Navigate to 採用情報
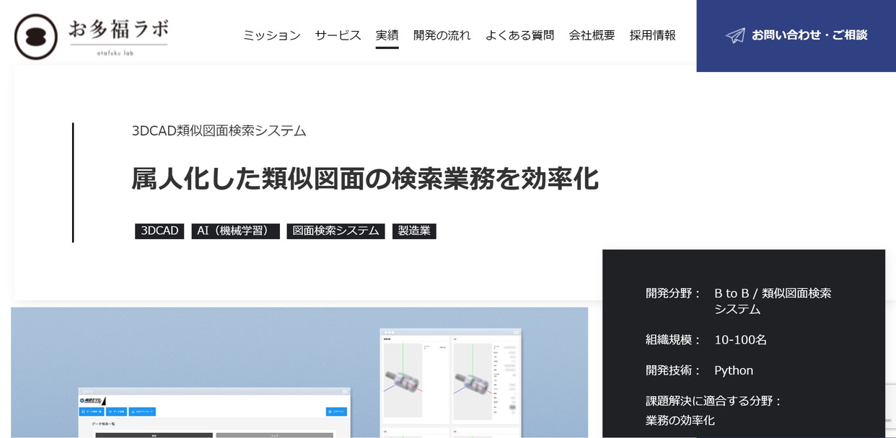The width and height of the screenshot is (896, 438). 653,35
